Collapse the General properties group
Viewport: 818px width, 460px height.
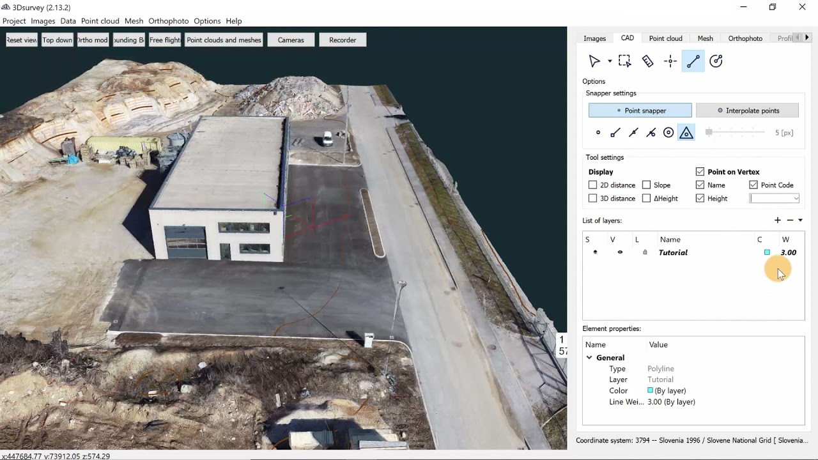[589, 358]
